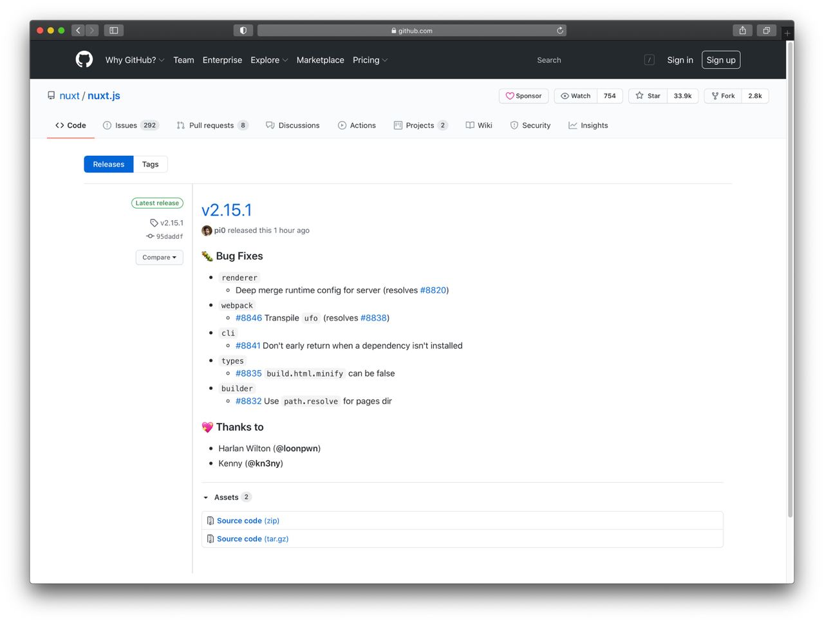Open the privacy shield report icon
This screenshot has height=623, width=824.
coord(243,30)
